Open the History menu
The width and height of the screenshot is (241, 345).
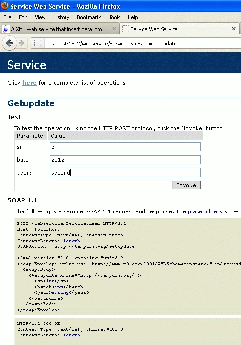coord(61,17)
